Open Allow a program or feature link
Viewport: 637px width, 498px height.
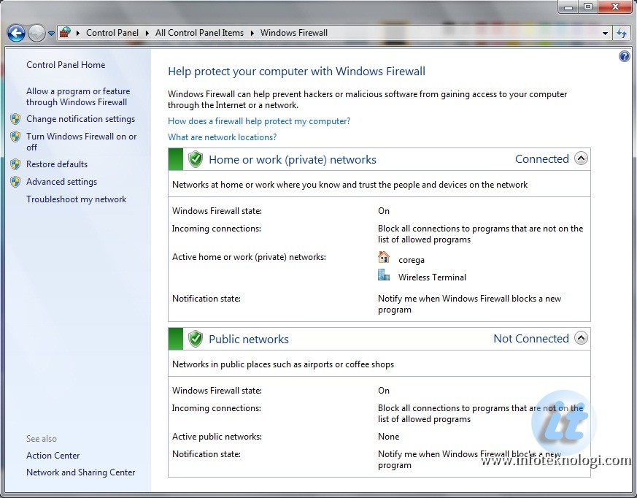[x=78, y=96]
